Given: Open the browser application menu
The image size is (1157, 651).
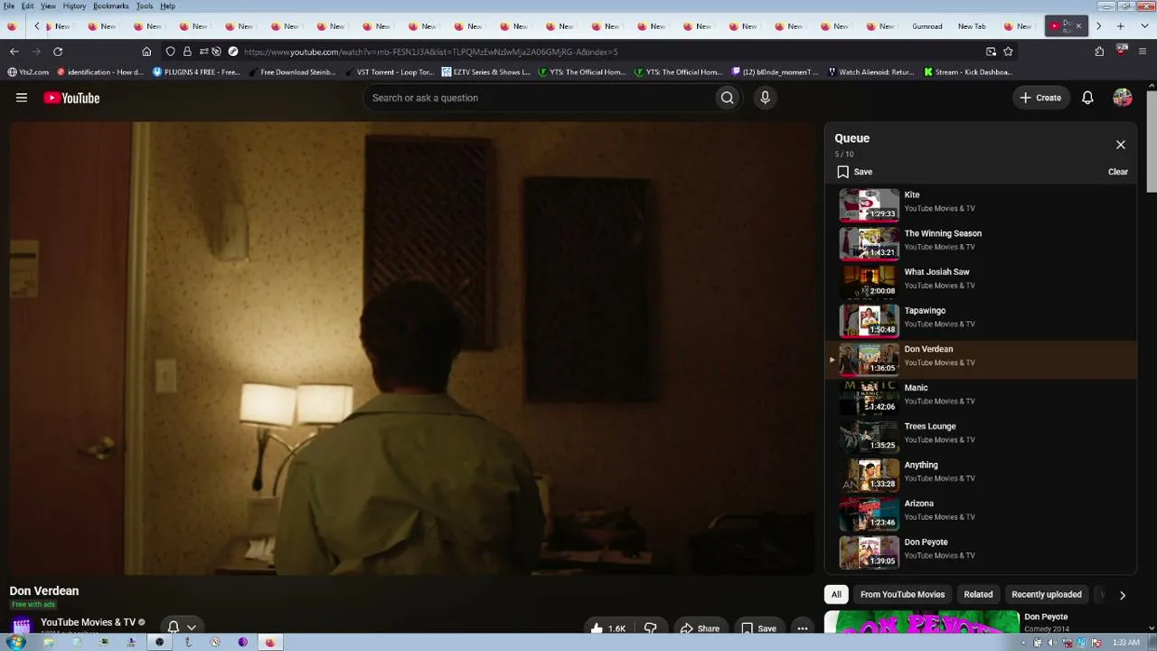Looking at the screenshot, I should click(1143, 52).
